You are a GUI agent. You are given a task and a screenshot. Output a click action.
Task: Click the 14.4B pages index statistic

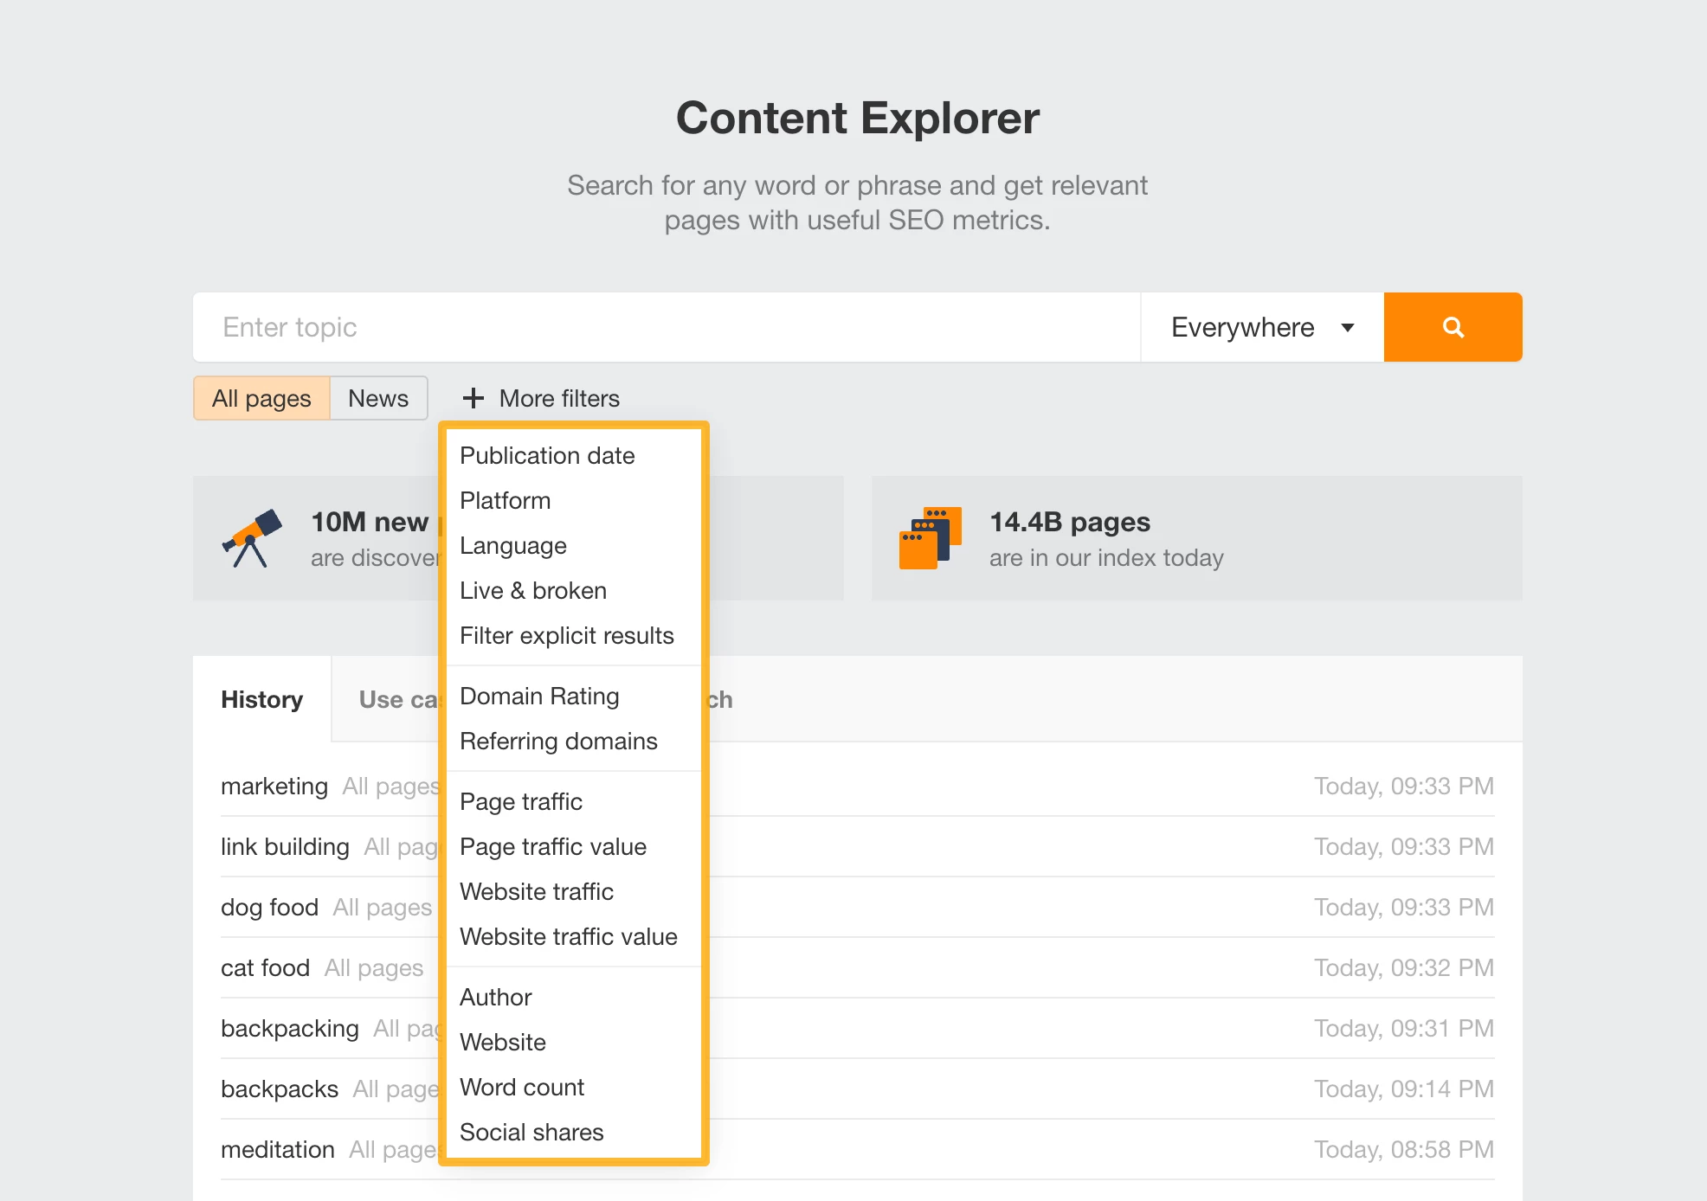(1070, 522)
